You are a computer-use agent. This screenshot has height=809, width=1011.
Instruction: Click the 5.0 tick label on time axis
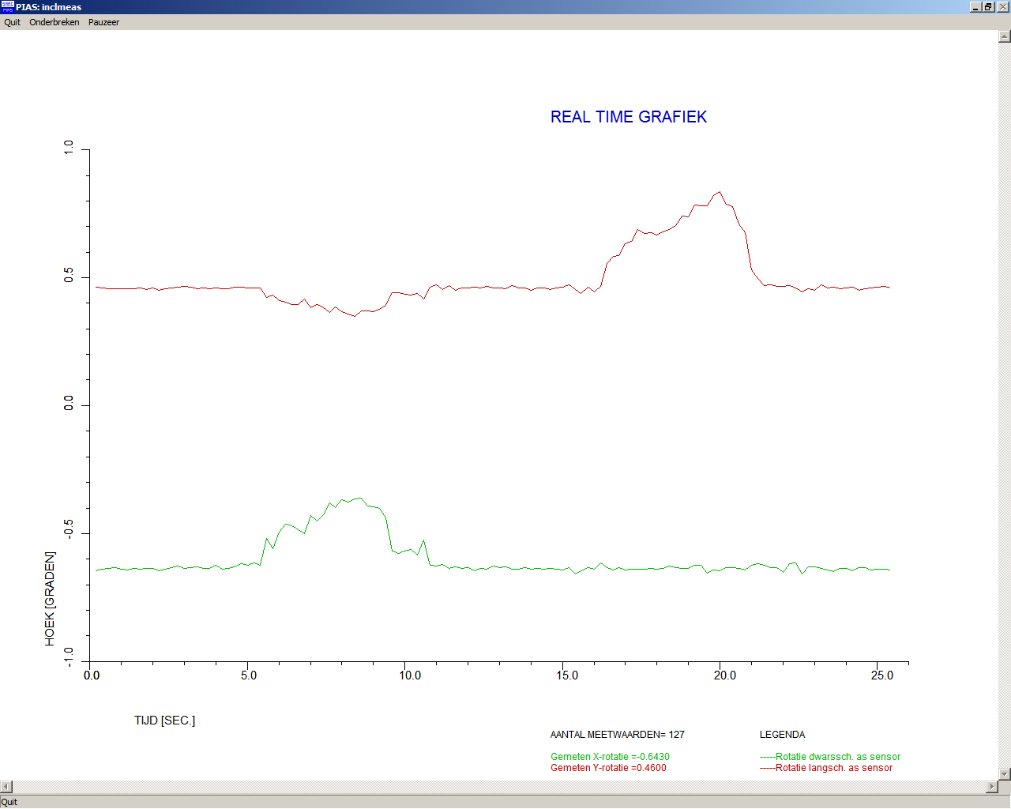[x=249, y=675]
